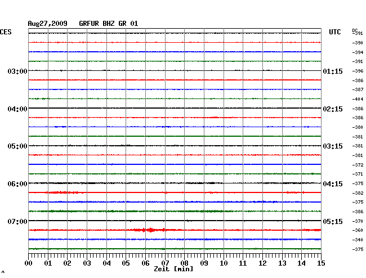Click the 01:15 UTC time label
Screen dimensions: 366x278
pos(333,71)
